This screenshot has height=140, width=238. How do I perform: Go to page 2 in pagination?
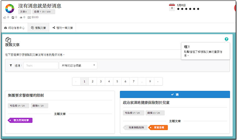[93, 82]
